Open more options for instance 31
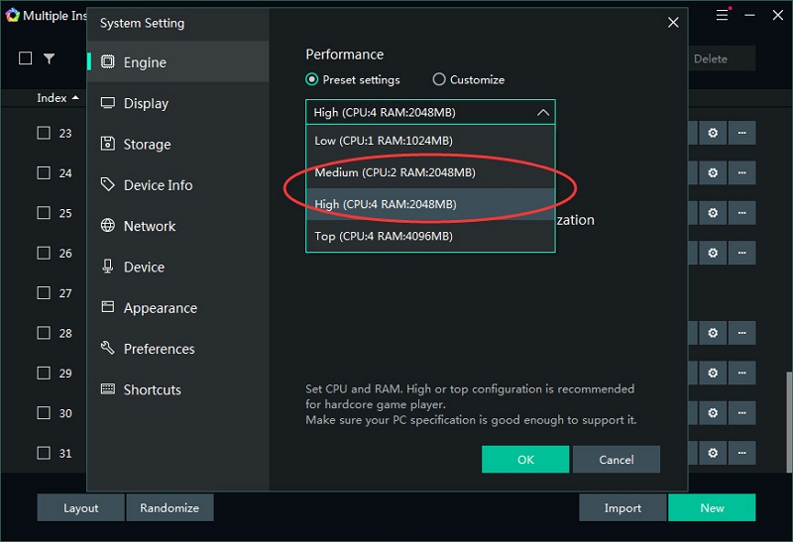Screen dimensions: 793x542 pos(741,453)
